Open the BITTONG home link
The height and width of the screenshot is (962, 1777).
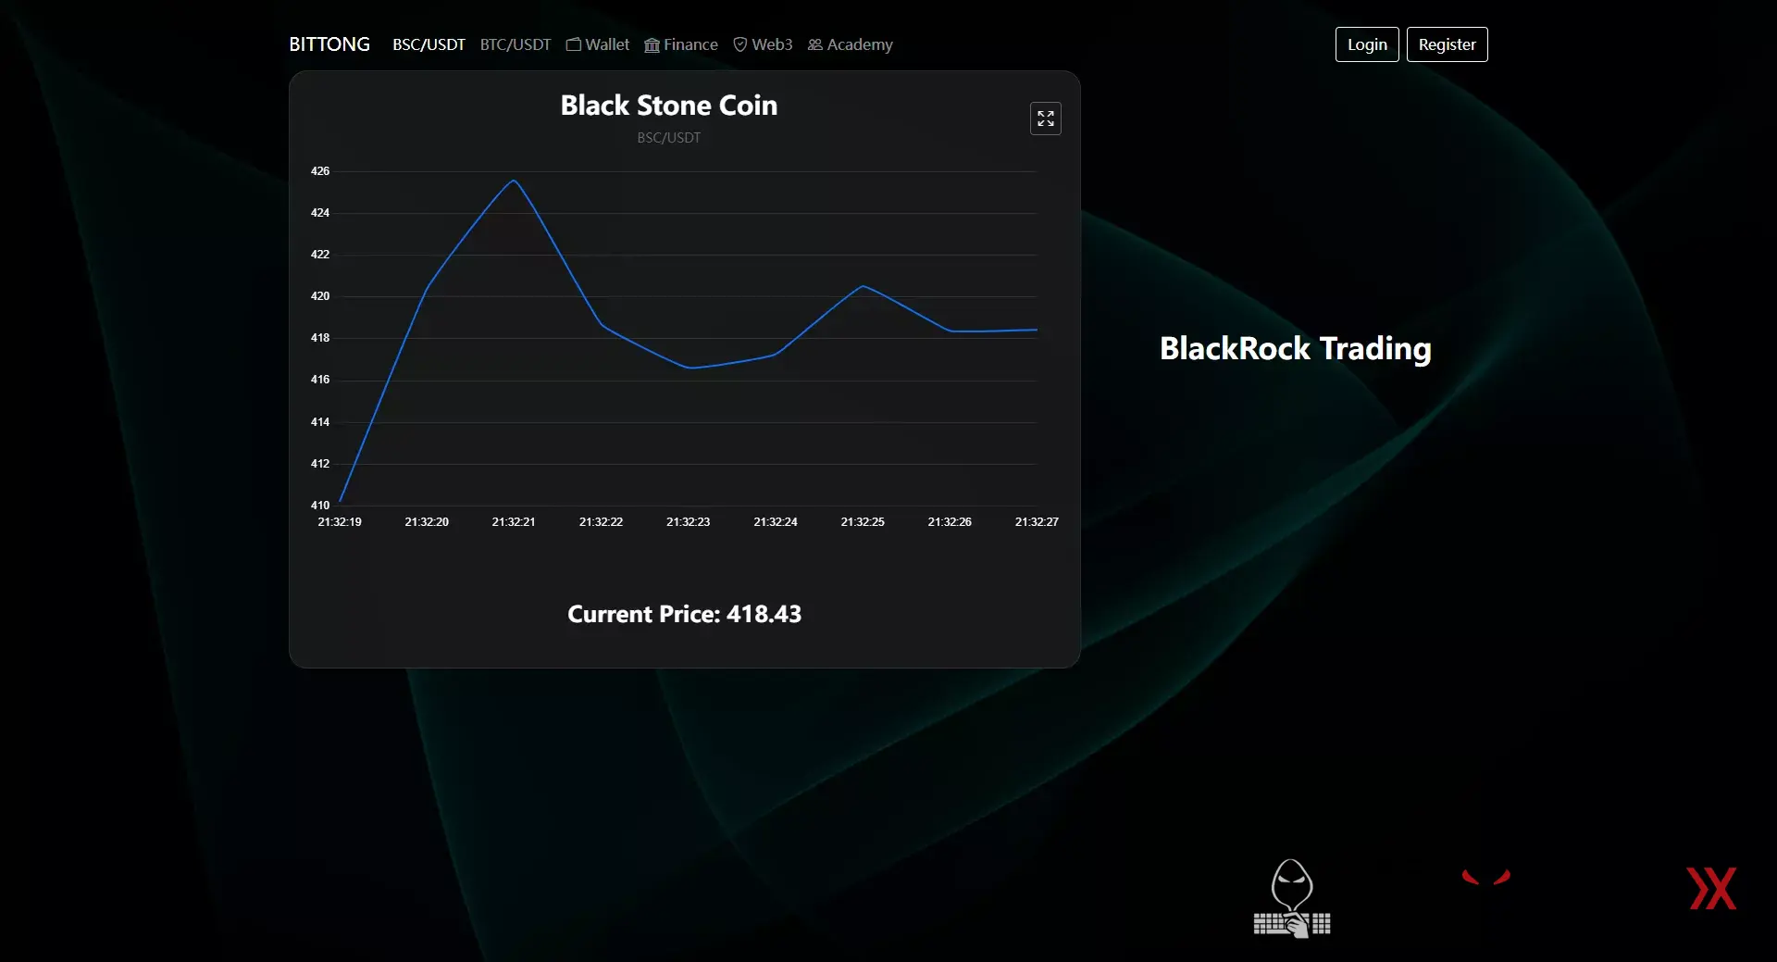click(329, 44)
